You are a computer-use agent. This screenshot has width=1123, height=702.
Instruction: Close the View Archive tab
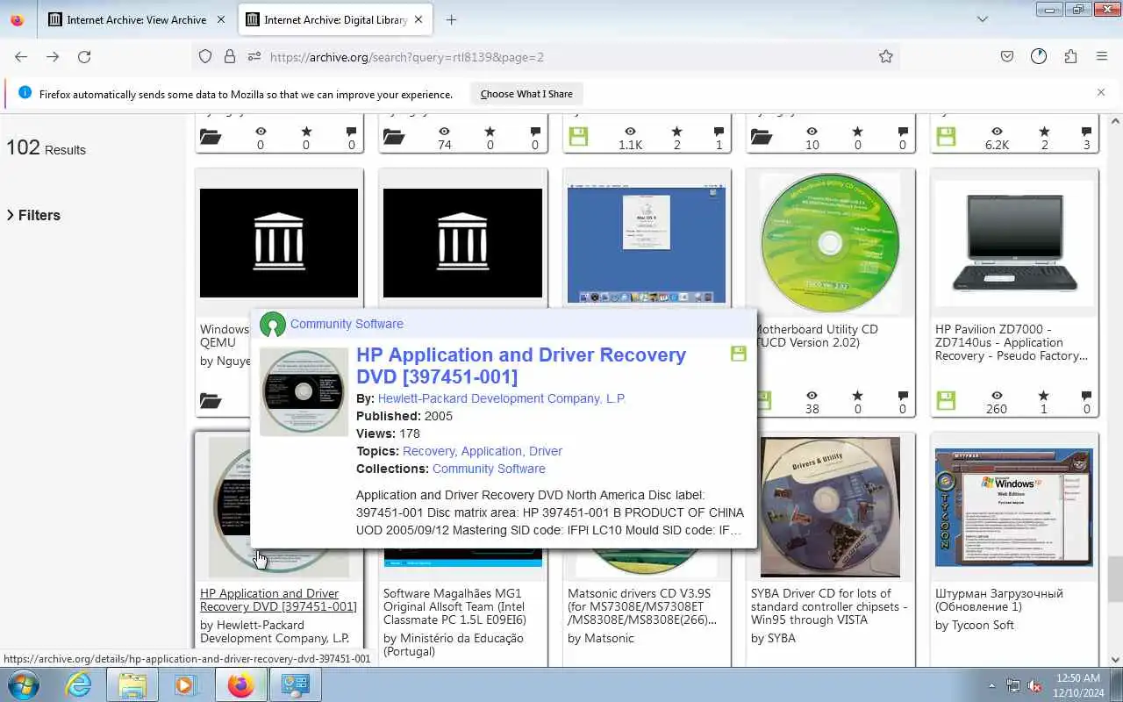point(220,19)
